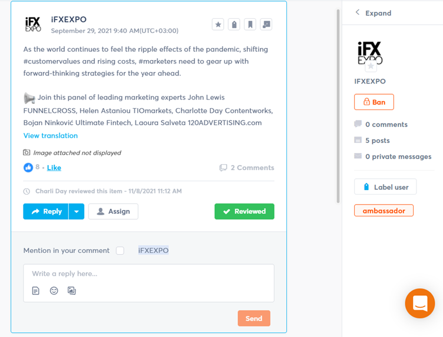Screen dimensions: 443x337
Task: Click the expand post view icon
Action: 266,25
